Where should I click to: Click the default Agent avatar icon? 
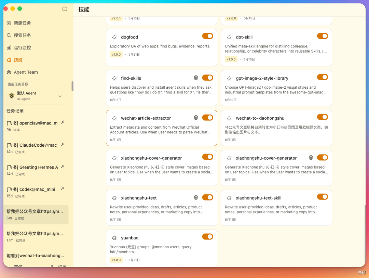[x=12, y=96]
